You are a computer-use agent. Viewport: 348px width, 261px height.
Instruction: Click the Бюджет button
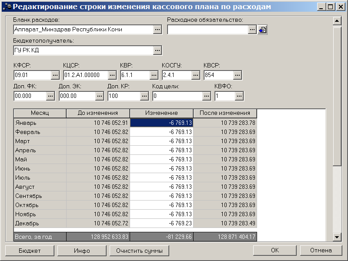pos(30,251)
